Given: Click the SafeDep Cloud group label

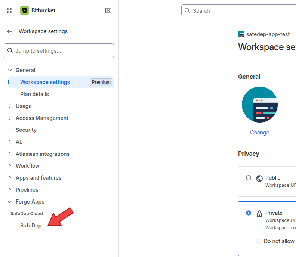Looking at the screenshot, I should click(27, 214).
